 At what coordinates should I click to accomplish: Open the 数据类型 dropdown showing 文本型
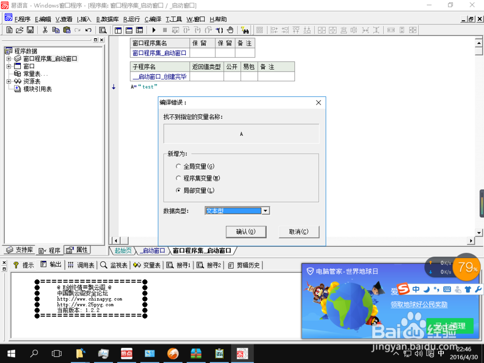coord(265,211)
